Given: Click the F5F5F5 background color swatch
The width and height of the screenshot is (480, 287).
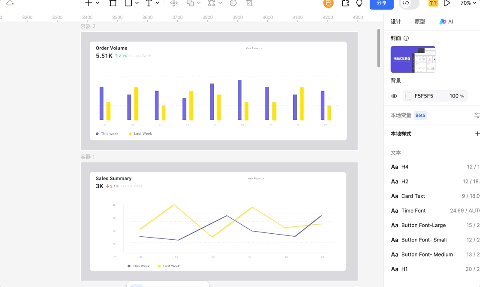Looking at the screenshot, I should (409, 96).
